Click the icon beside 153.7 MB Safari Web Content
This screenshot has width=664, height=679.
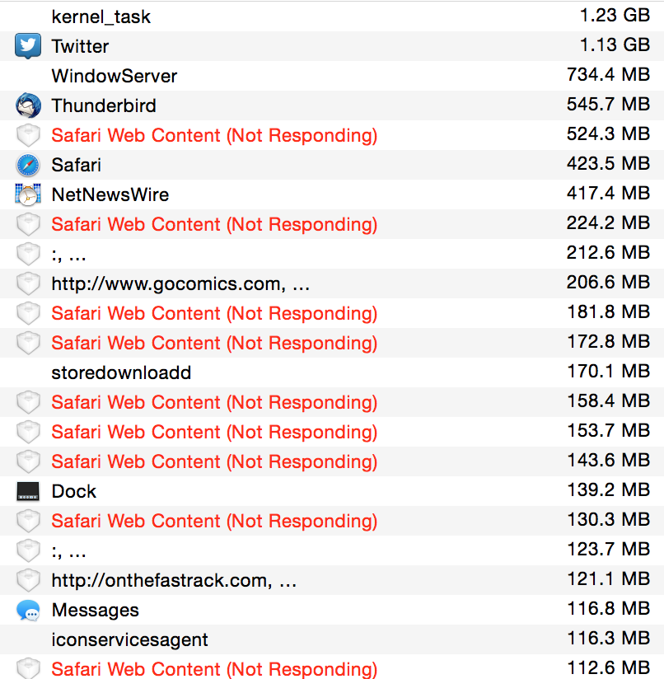pyautogui.click(x=28, y=432)
